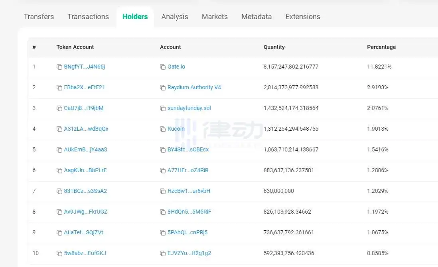Go to the Analysis tab
The height and width of the screenshot is (267, 438).
pos(175,17)
